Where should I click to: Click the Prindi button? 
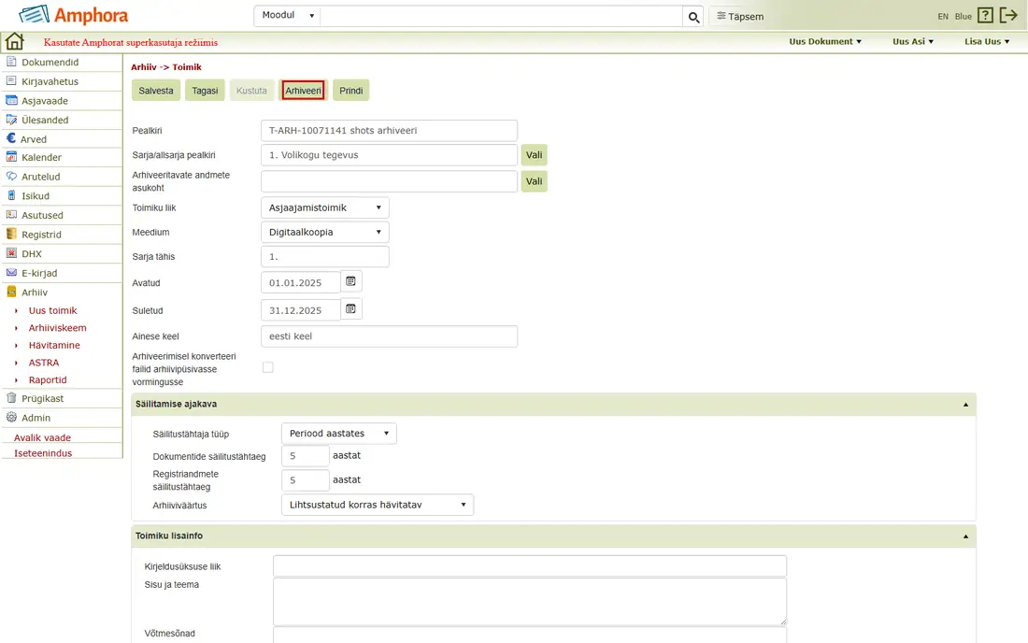pyautogui.click(x=350, y=91)
